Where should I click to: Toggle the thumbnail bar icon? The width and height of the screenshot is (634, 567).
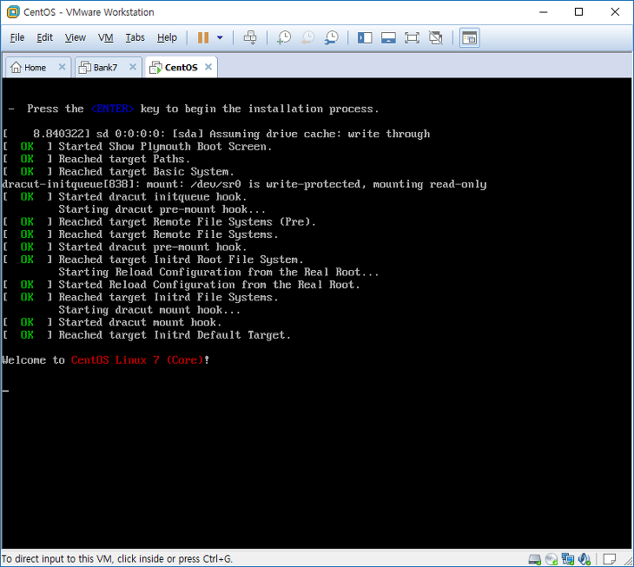(x=388, y=38)
